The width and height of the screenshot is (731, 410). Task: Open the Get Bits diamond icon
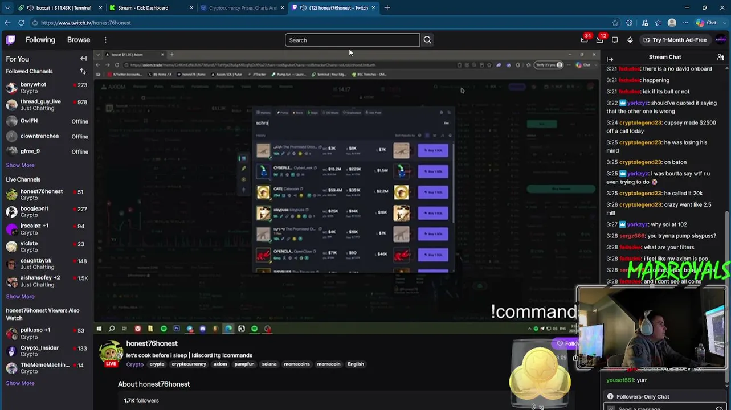pos(630,40)
